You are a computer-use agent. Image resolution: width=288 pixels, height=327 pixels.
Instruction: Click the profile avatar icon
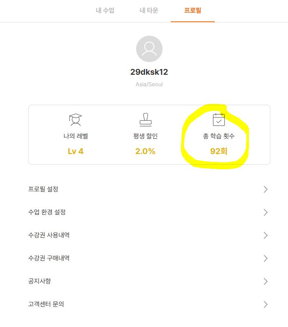coord(149,49)
